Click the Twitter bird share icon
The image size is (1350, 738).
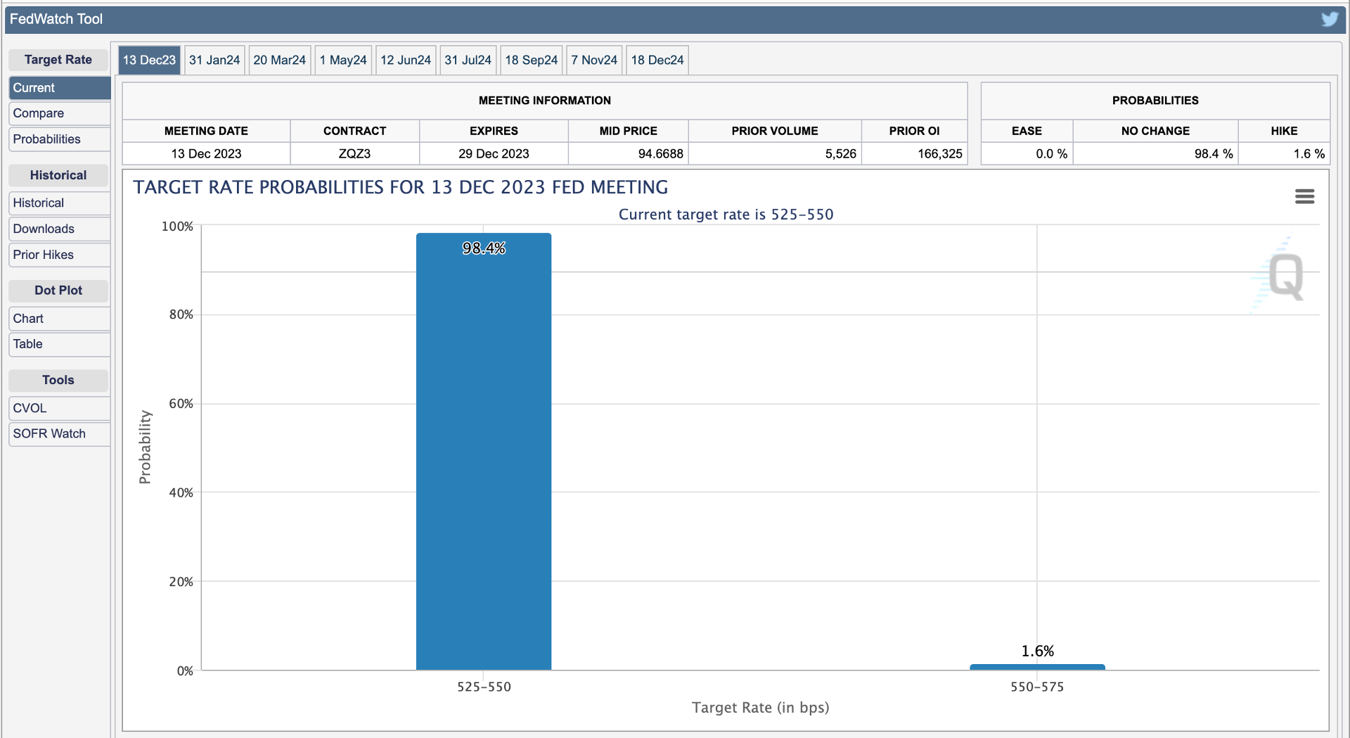[x=1329, y=19]
